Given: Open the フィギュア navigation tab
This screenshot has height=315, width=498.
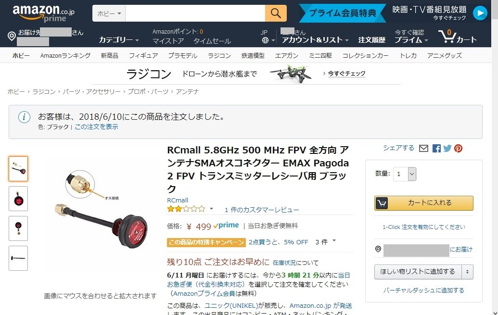Looking at the screenshot, I should click(143, 56).
